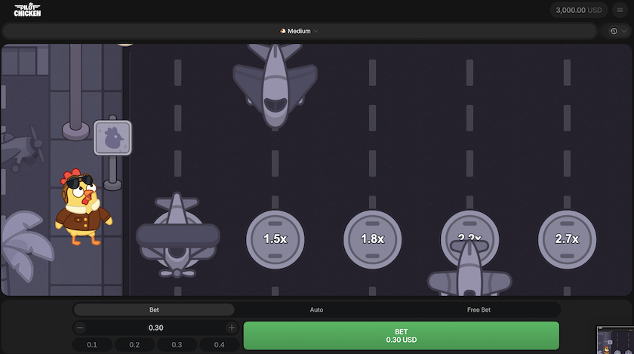This screenshot has width=634, height=354.
Task: Open the game thumbnail preview in corner
Action: point(615,340)
